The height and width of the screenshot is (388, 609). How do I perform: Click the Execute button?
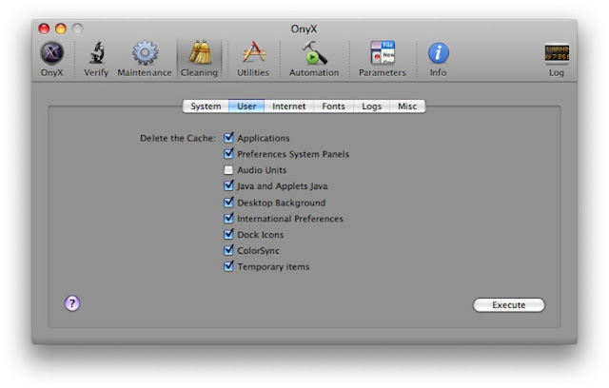[x=509, y=305]
